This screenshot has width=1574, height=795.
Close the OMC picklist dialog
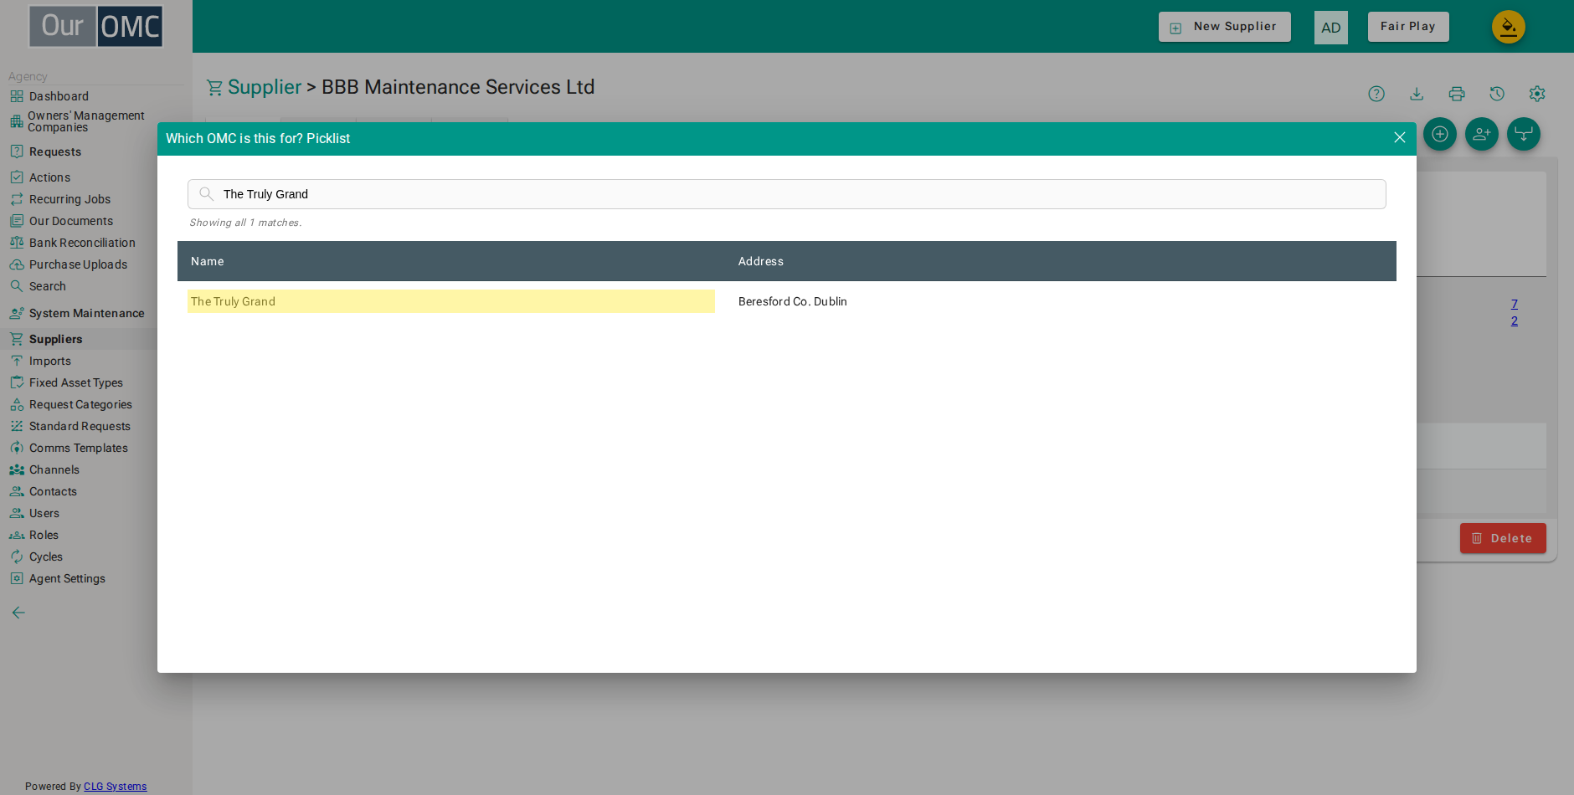click(1399, 137)
